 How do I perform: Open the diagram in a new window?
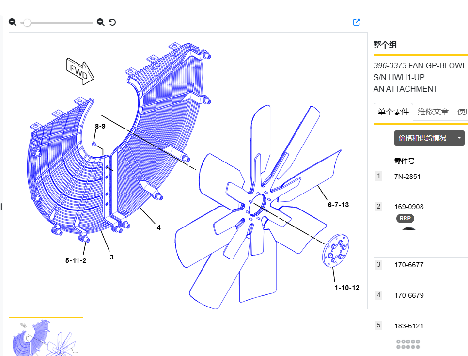357,22
